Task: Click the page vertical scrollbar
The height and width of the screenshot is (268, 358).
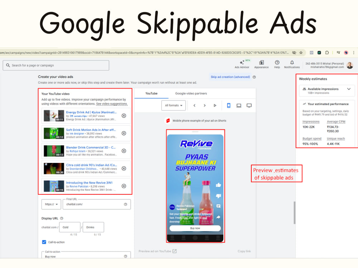Action: click(295, 213)
